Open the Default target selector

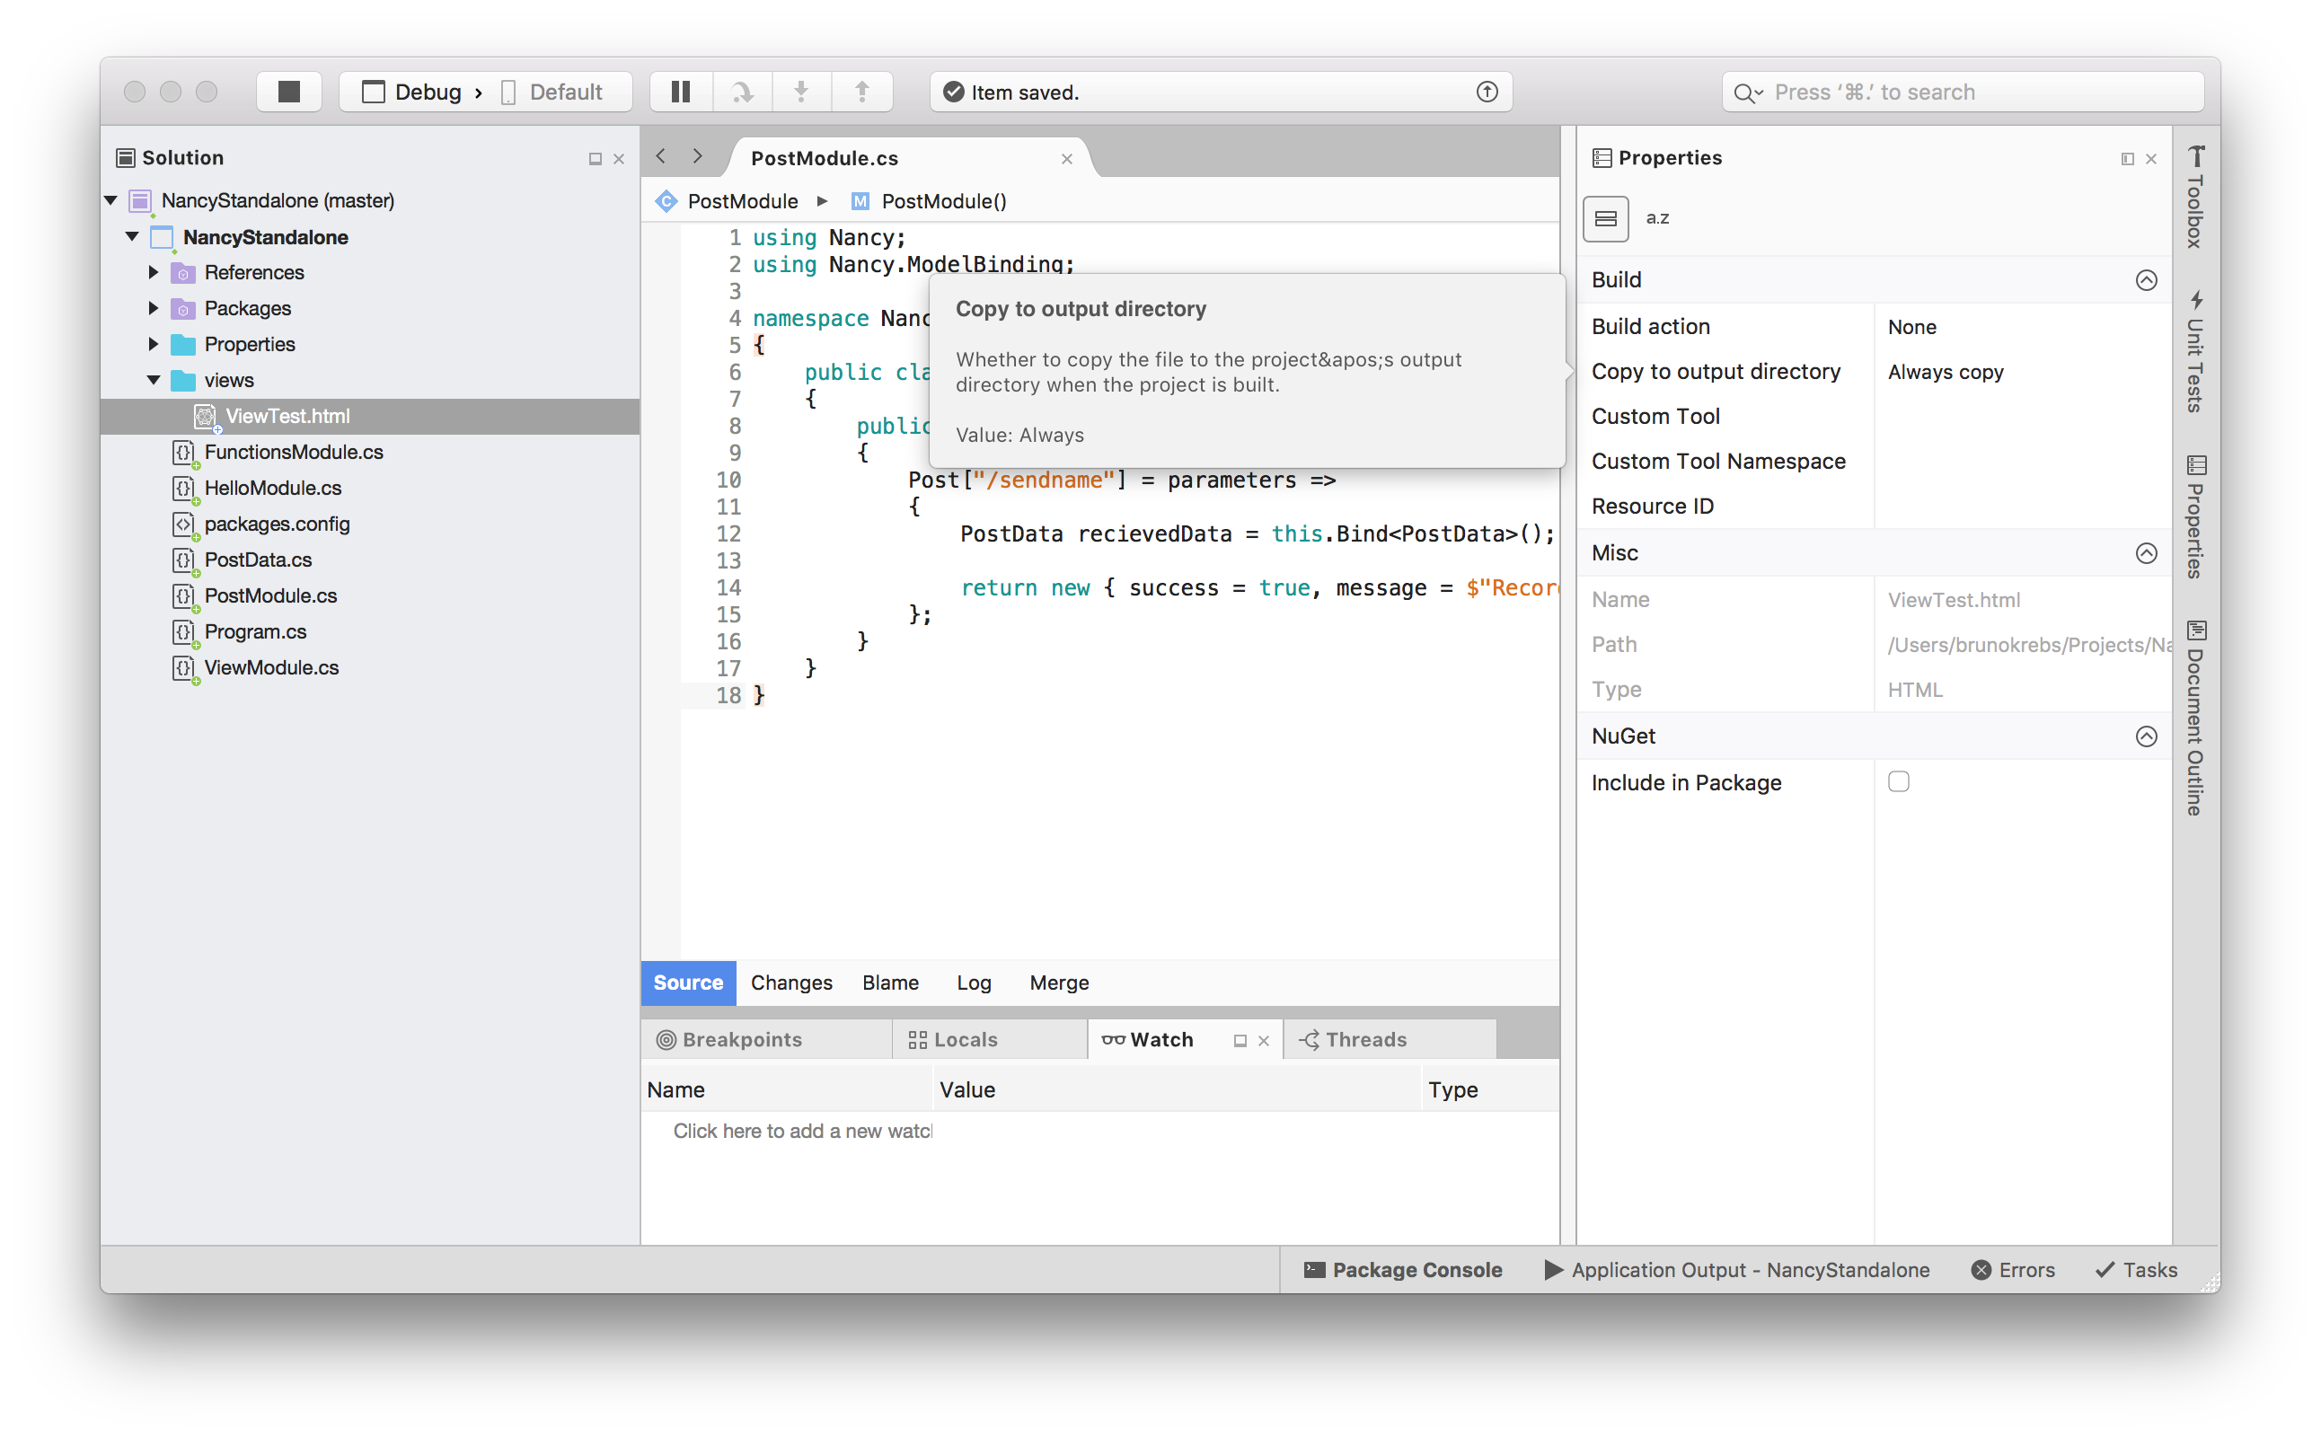pyautogui.click(x=552, y=93)
